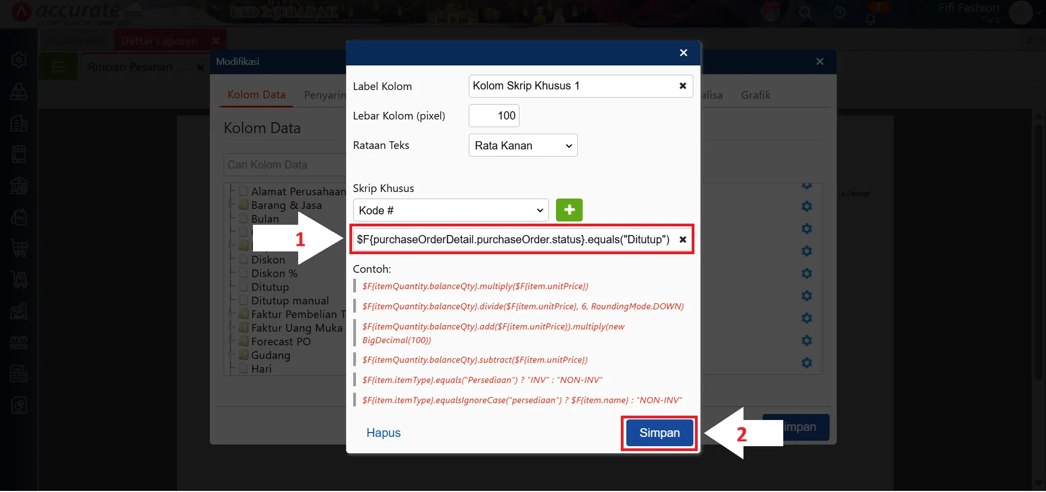Viewport: 1046px width, 492px height.
Task: Click the Hapus link
Action: [383, 433]
